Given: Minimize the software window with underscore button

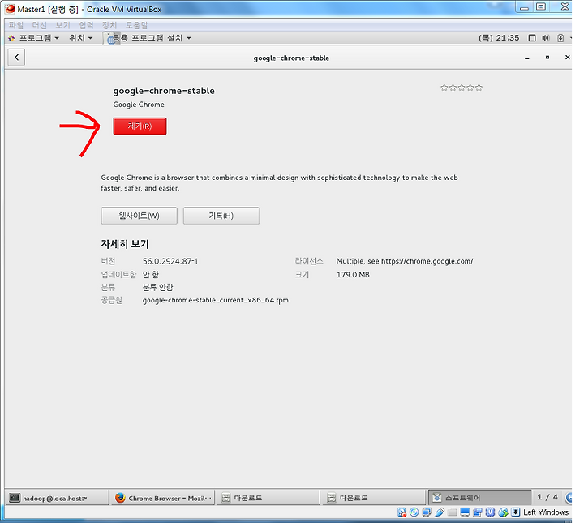Looking at the screenshot, I should pyautogui.click(x=527, y=58).
